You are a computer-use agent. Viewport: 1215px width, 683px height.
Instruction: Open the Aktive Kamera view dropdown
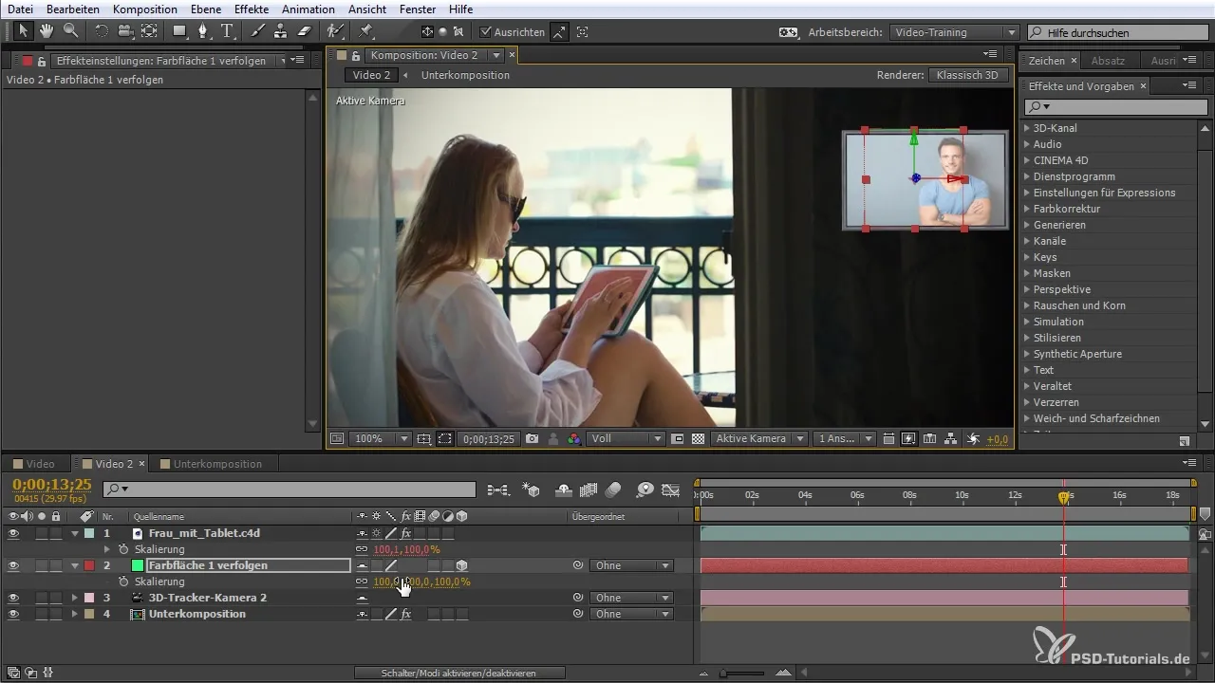760,439
